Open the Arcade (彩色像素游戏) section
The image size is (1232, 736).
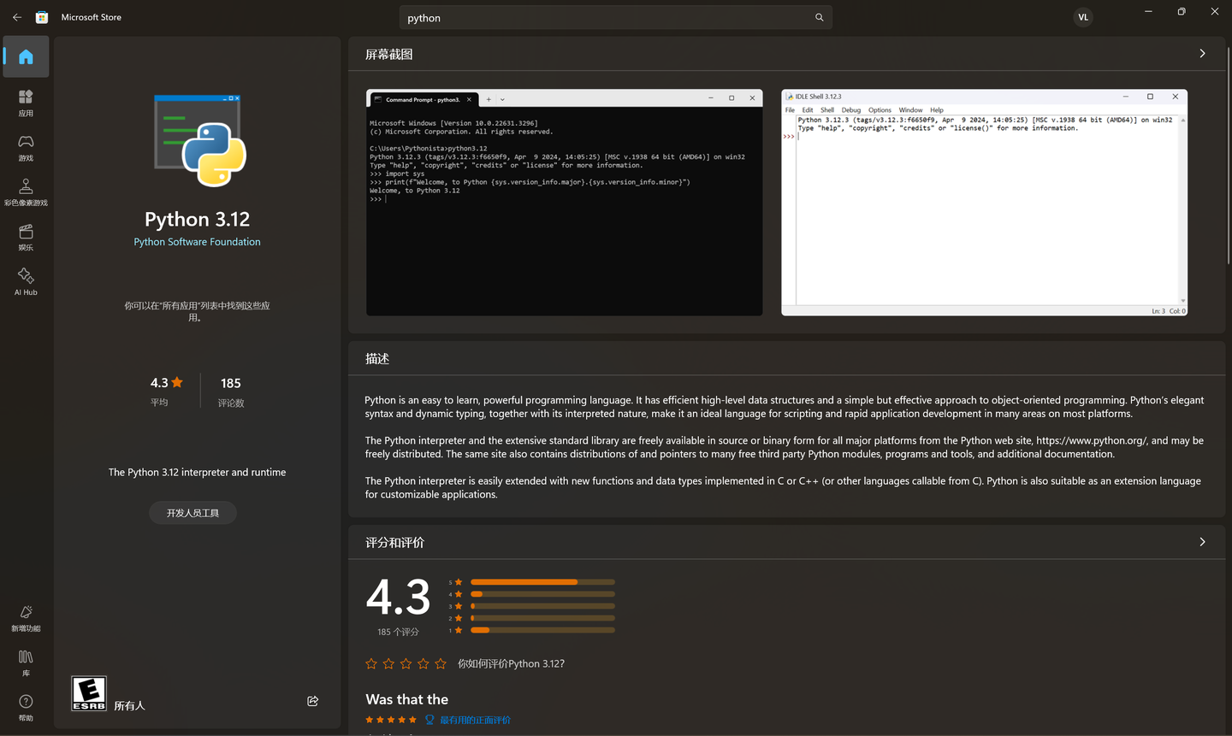[x=26, y=192]
